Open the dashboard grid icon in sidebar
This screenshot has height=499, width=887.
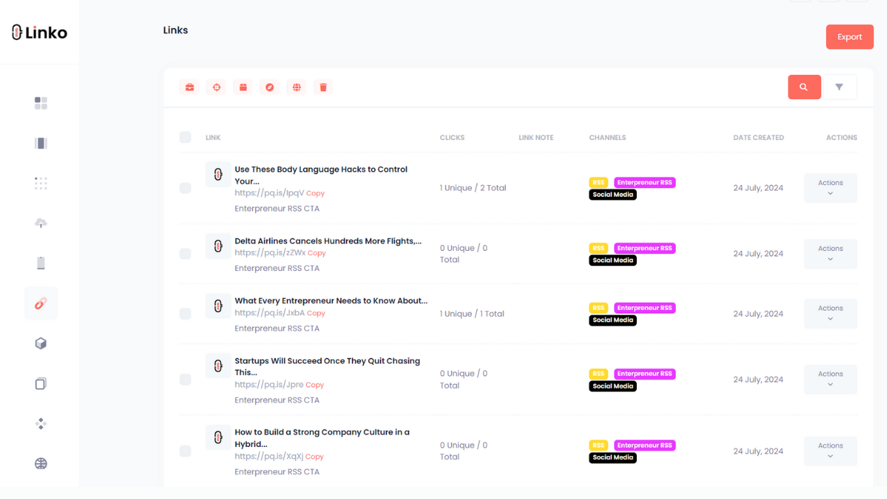(x=41, y=103)
